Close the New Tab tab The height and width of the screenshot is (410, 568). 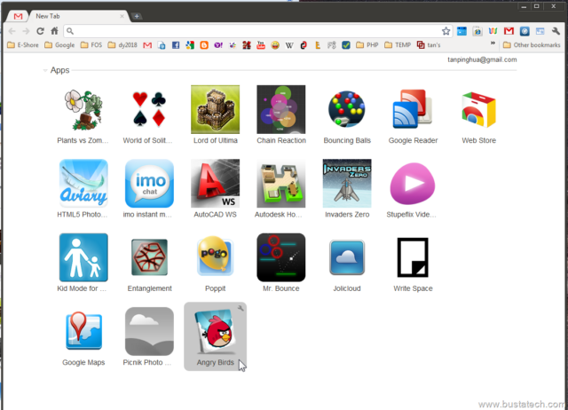[122, 16]
